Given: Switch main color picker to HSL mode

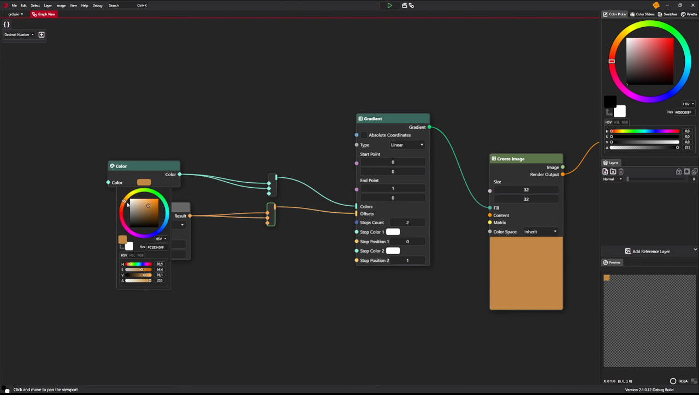Looking at the screenshot, I should [x=617, y=122].
